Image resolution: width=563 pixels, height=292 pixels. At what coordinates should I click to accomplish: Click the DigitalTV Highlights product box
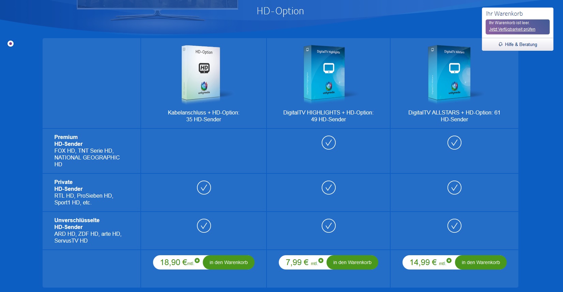point(325,74)
